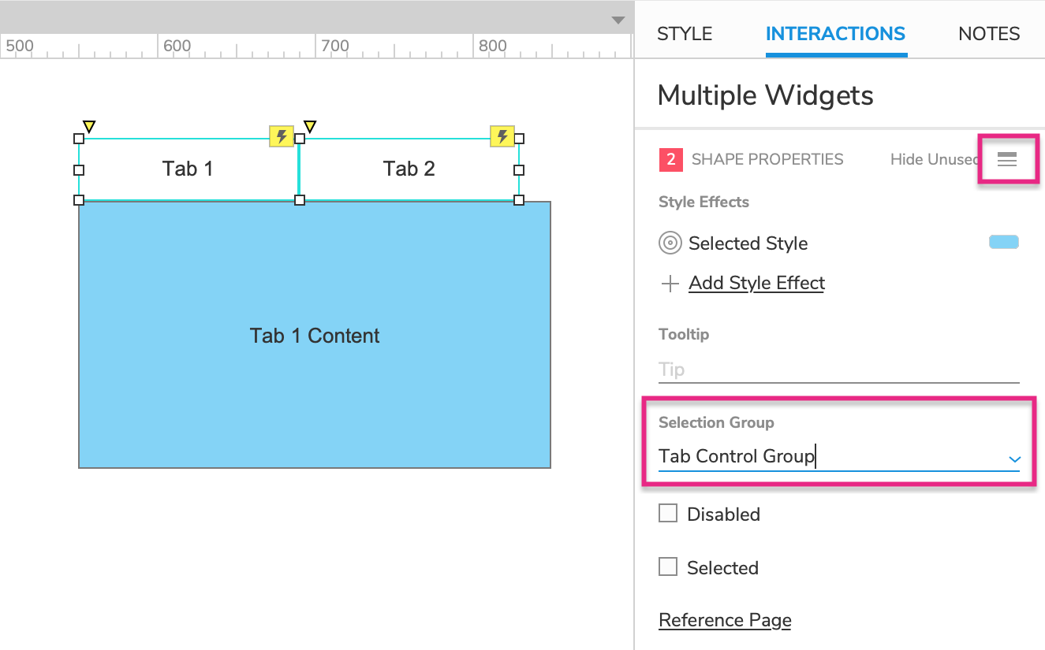The width and height of the screenshot is (1045, 650).
Task: Click the Reference Page link
Action: (725, 621)
